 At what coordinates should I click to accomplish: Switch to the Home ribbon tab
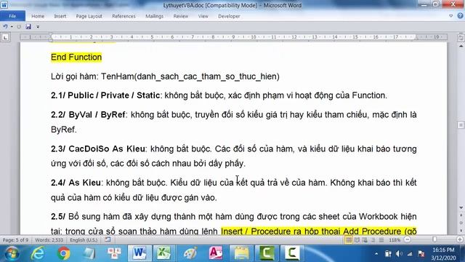(38, 16)
